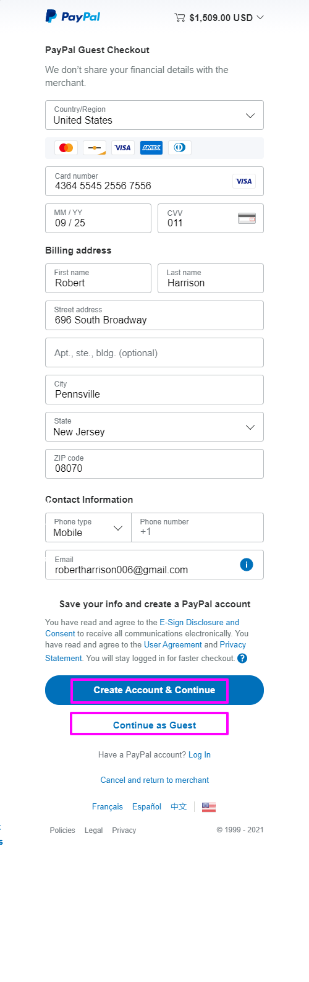
Task: Click the Diners Club card icon
Action: (x=179, y=148)
